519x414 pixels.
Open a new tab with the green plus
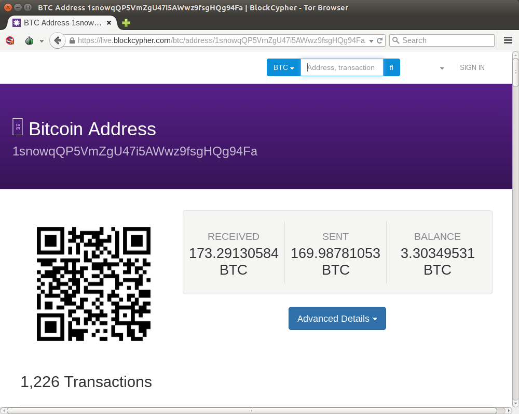(x=126, y=23)
